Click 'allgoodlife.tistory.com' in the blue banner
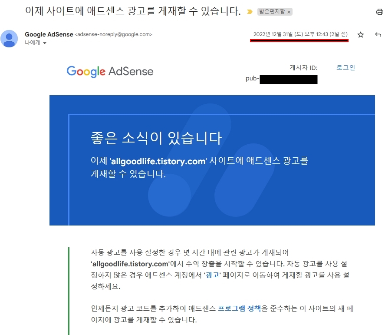This screenshot has height=335, width=385. [158, 161]
